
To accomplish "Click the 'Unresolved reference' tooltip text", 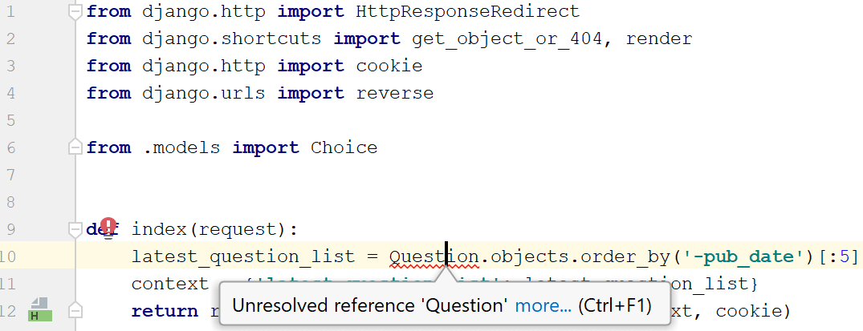I will click(369, 306).
